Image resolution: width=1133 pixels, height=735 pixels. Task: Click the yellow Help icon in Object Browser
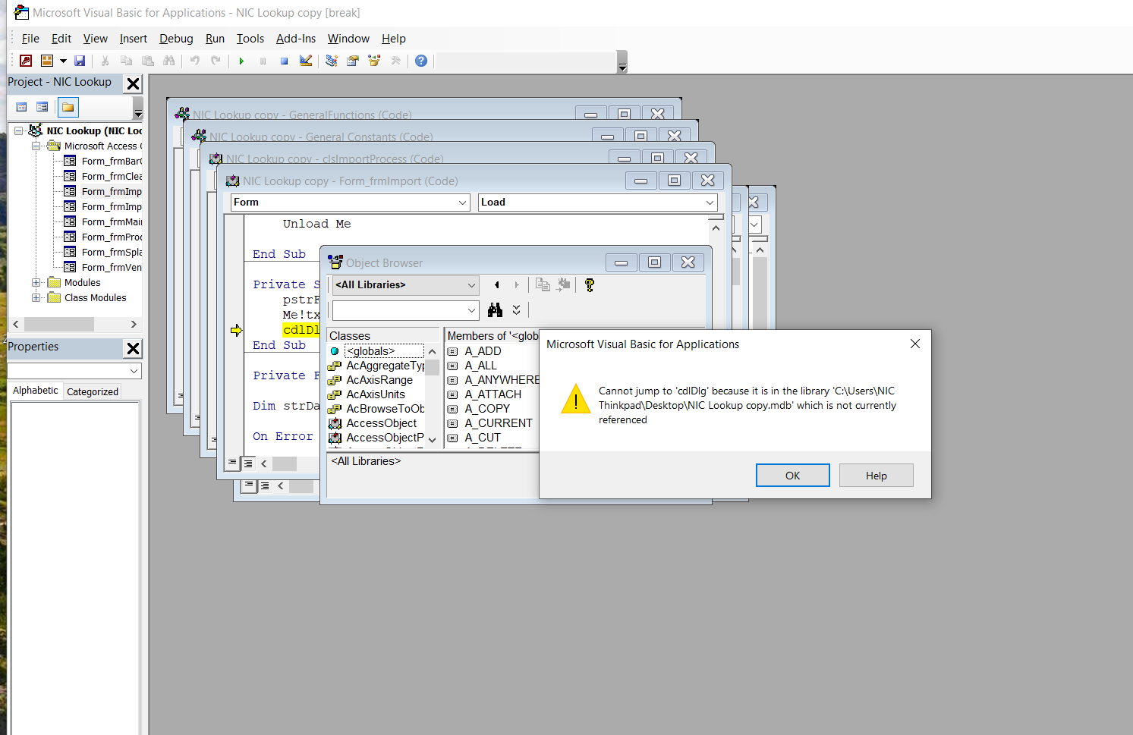pyautogui.click(x=590, y=285)
